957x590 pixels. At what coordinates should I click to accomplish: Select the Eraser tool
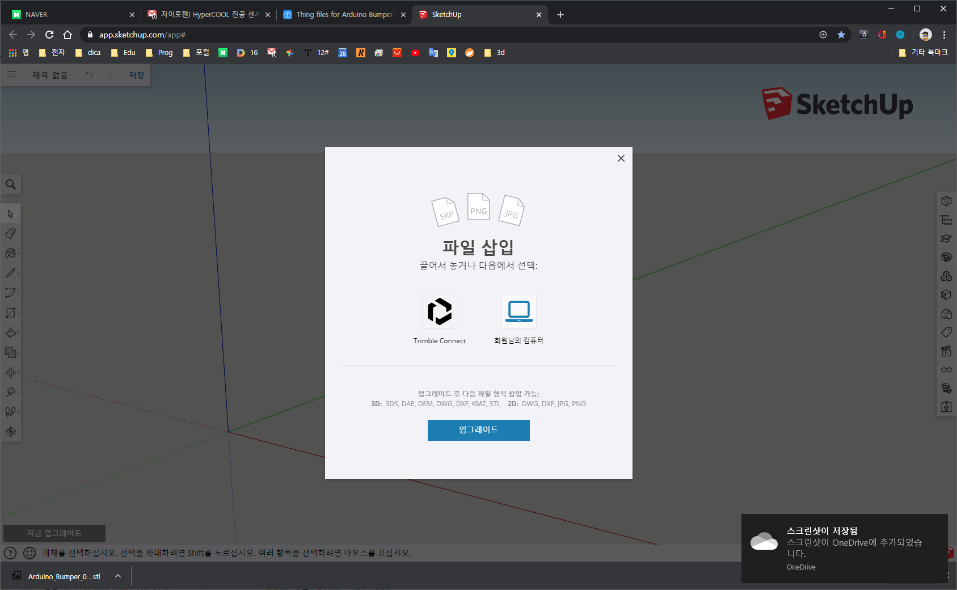(10, 234)
